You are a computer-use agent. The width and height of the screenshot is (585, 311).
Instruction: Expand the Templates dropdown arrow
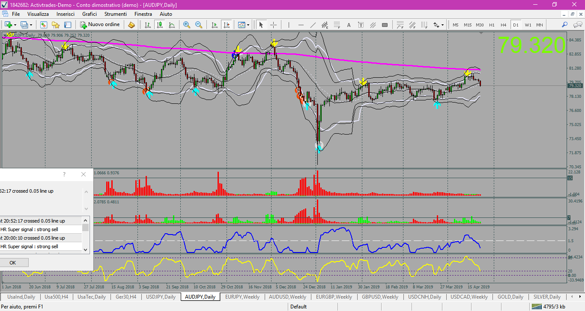(x=249, y=25)
